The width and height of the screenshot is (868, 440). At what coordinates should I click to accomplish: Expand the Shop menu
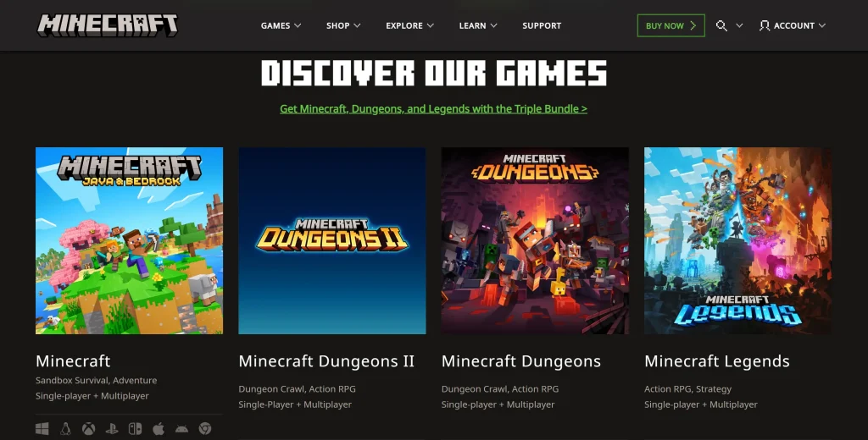[343, 25]
